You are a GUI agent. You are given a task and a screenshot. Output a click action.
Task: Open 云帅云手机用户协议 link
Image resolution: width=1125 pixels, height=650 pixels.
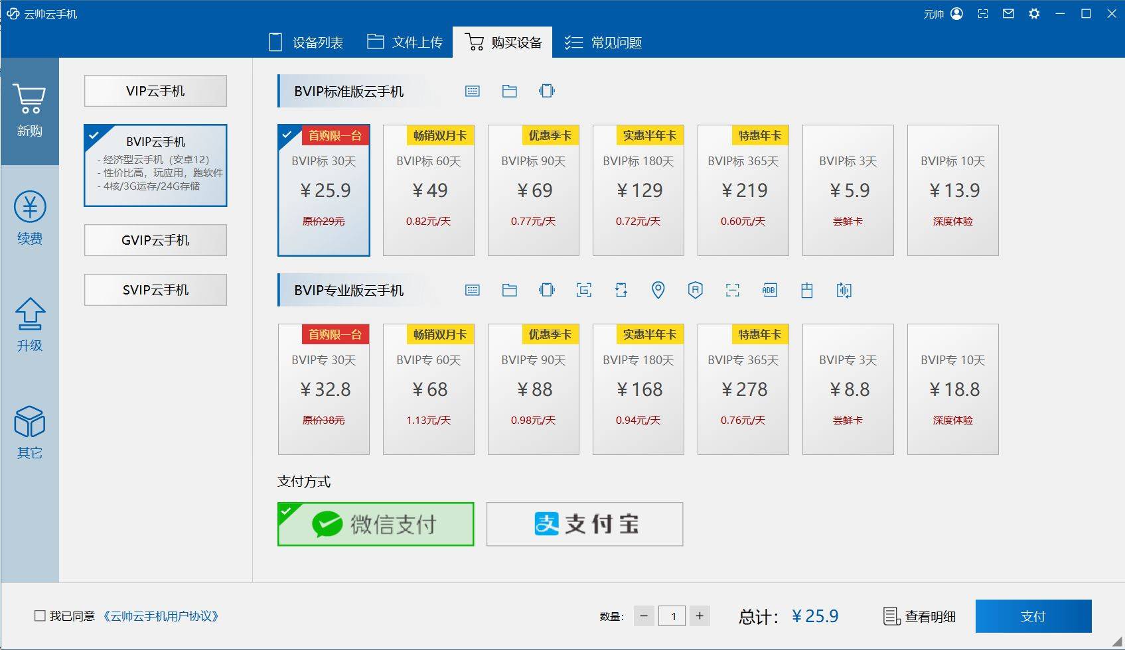(161, 616)
